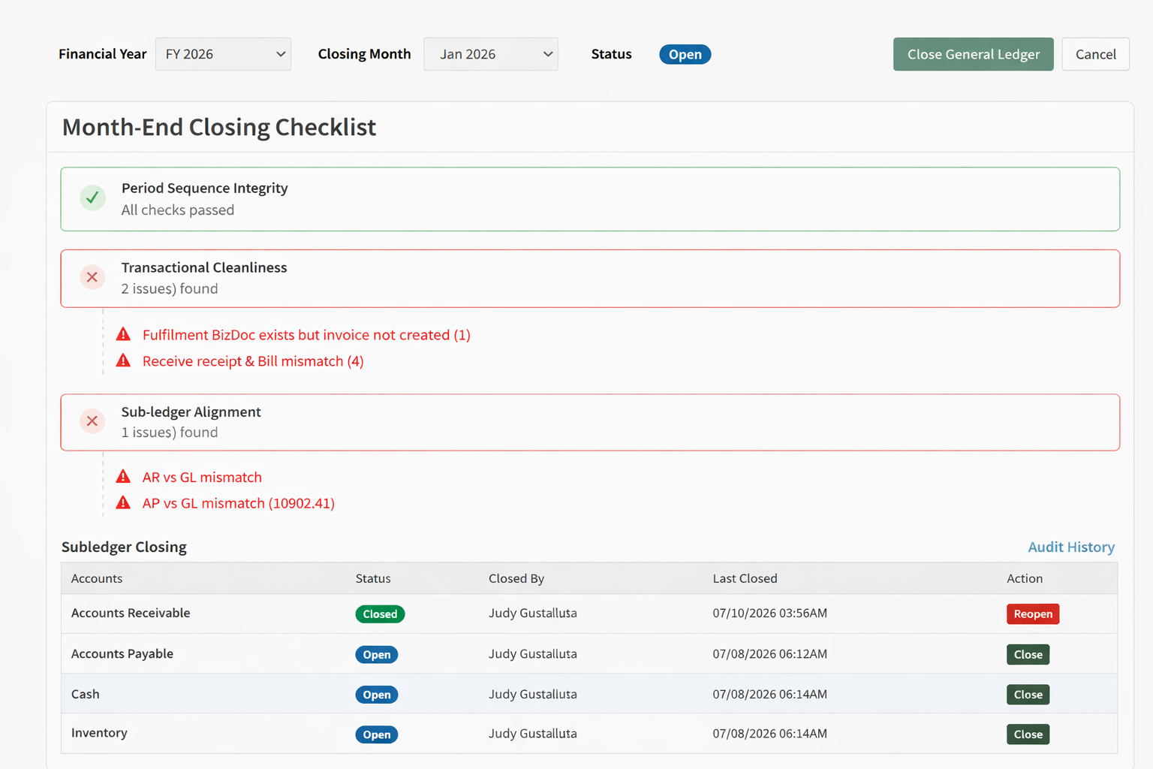Screen dimensions: 1153x769
Task: Click the "2 issues) found" text
Action: pos(170,289)
